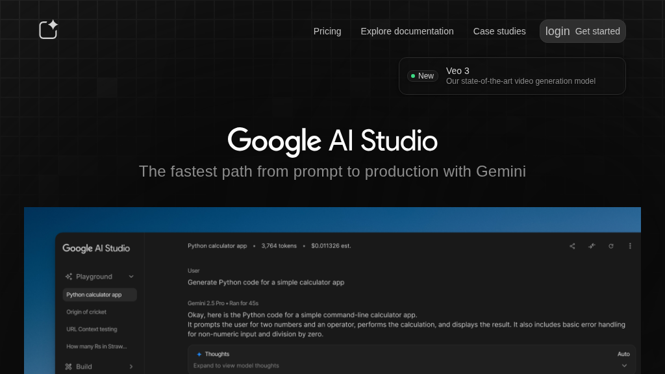Open the Case studies menu item
665x374 pixels.
point(499,31)
